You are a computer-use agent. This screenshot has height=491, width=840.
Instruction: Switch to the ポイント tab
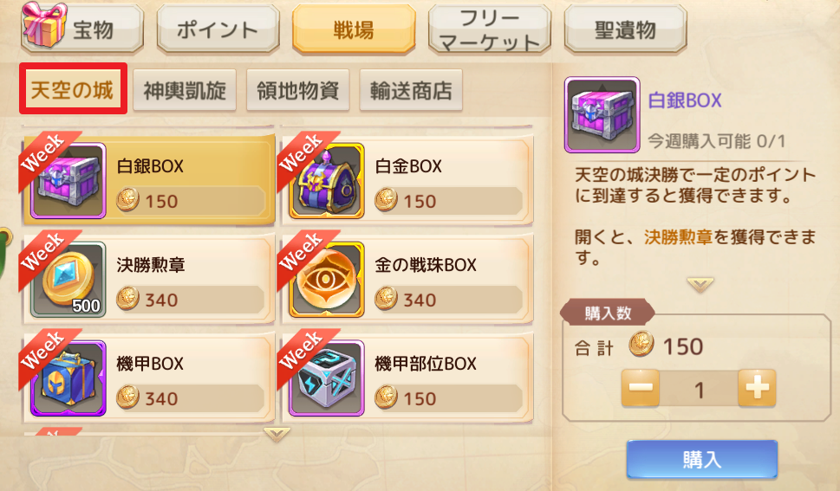218,29
